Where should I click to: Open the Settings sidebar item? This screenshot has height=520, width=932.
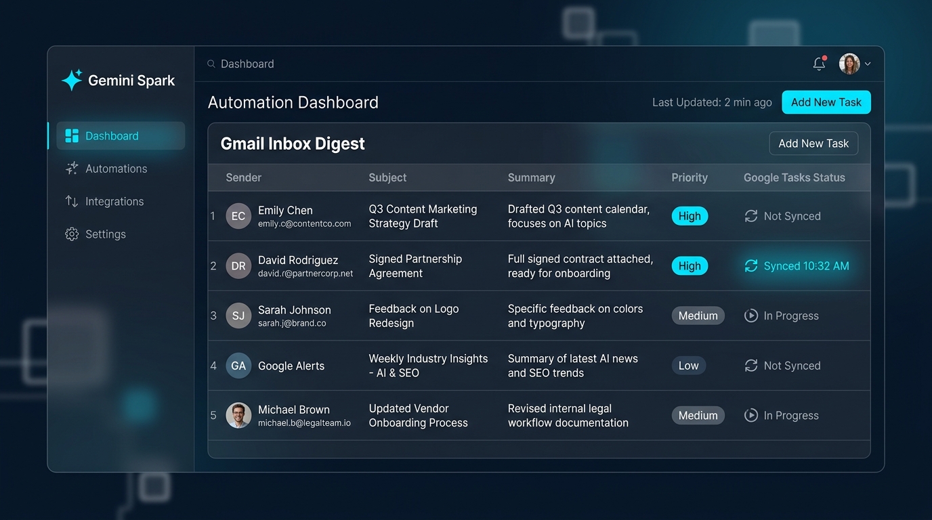tap(121, 234)
